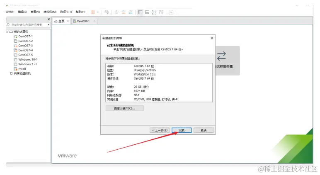Image resolution: width=320 pixels, height=175 pixels.
Task: Toggle the library sidebar view icon
Action: coord(140,12)
